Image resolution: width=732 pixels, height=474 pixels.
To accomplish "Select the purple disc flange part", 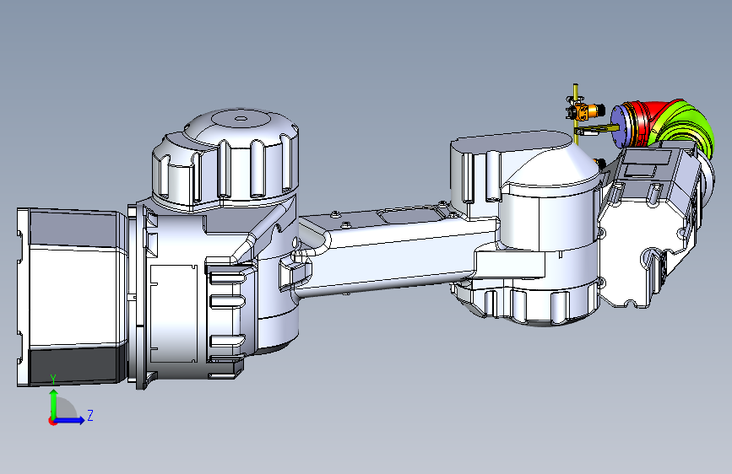I will coord(621,126).
